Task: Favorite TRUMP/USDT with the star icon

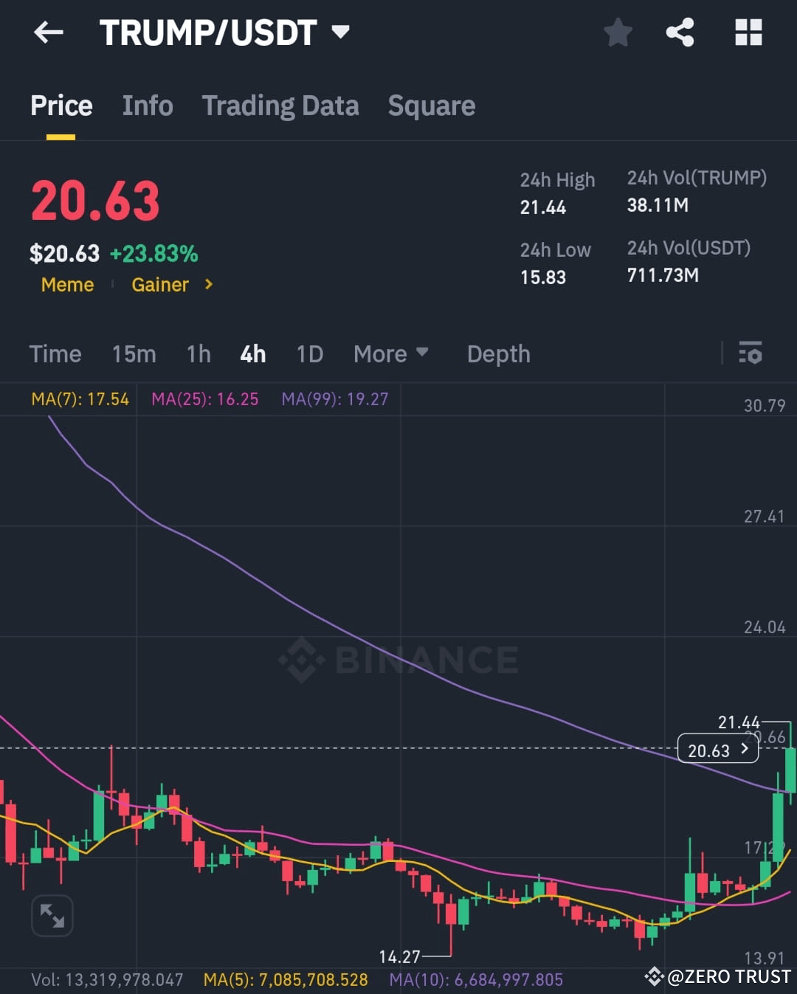Action: click(x=618, y=32)
